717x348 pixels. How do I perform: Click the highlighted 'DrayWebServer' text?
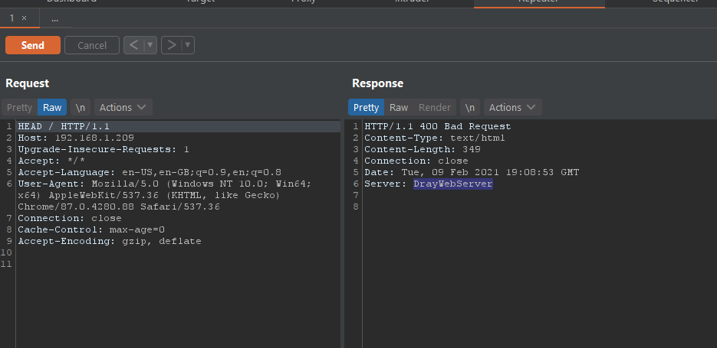[453, 184]
